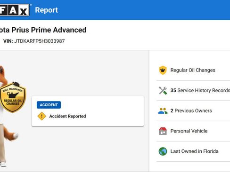Open the Regular Oil Changes row
The image size is (230, 172).
[x=193, y=70]
